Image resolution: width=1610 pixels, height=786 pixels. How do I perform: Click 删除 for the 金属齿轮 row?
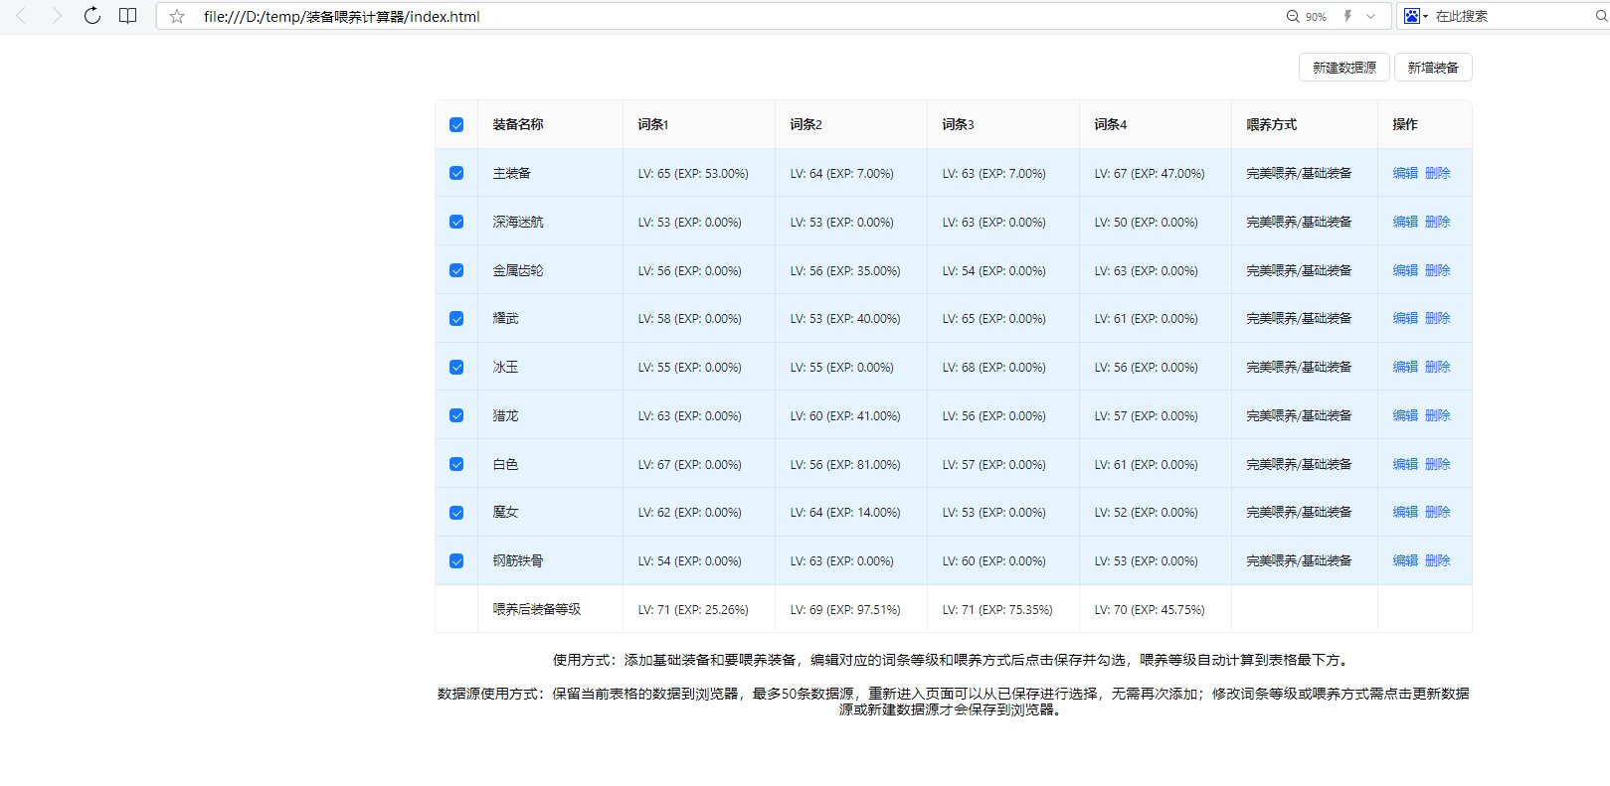coord(1438,270)
